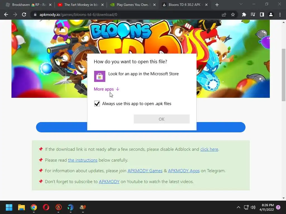
Task: Close the Brookhaven RP tab
Action: [50, 5]
